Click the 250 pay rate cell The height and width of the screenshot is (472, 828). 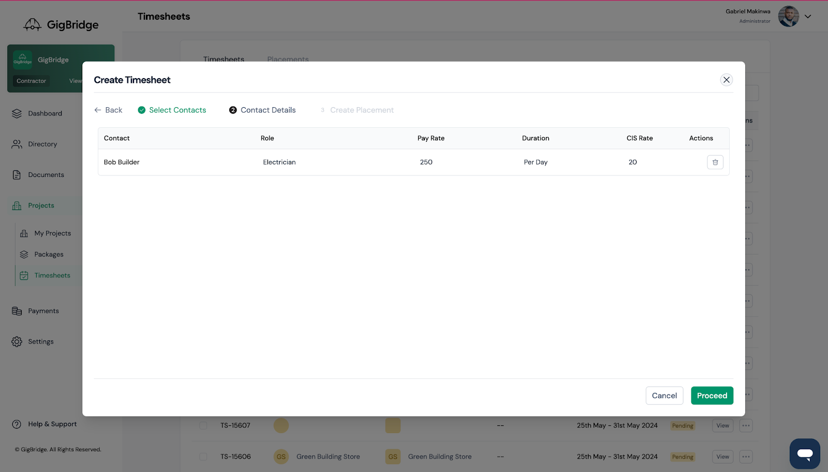(426, 162)
